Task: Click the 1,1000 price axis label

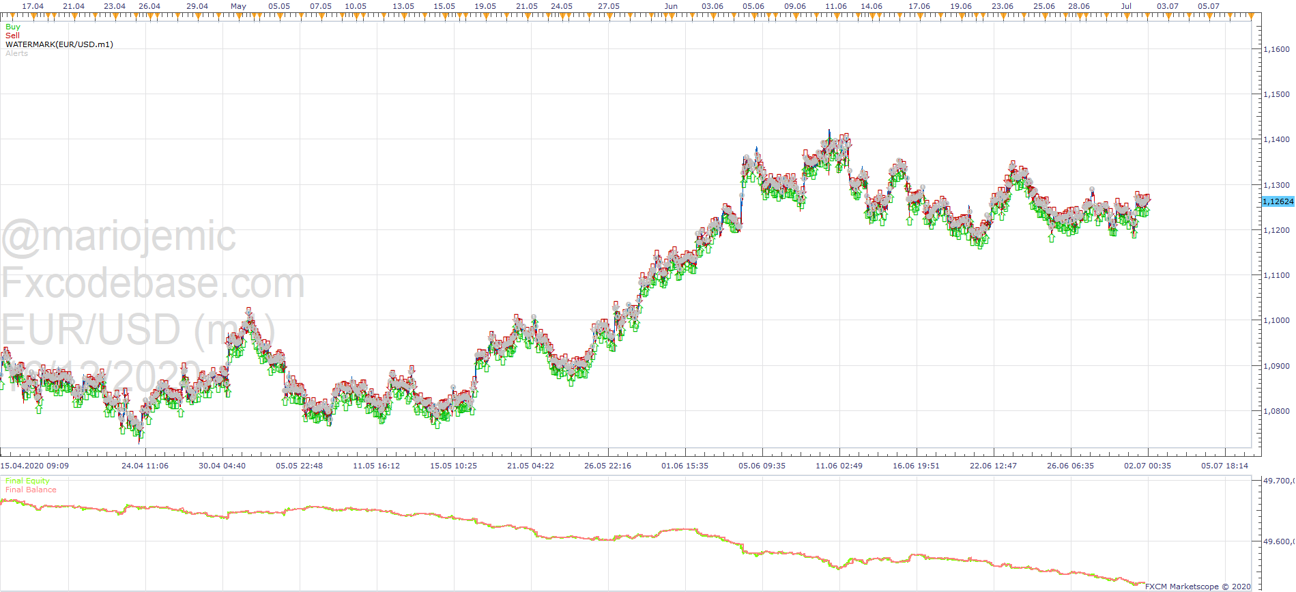Action: pyautogui.click(x=1277, y=320)
